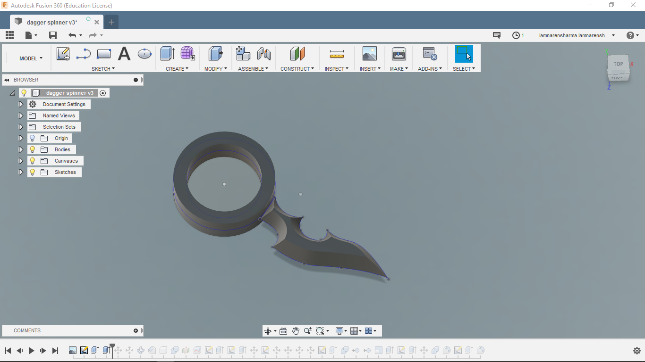The image size is (645, 362).
Task: Jump to the timeline end
Action: [55, 351]
